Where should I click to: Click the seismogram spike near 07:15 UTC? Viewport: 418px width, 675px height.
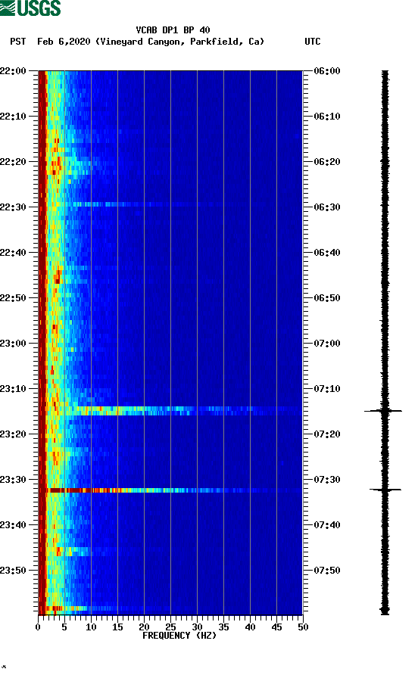tap(383, 411)
